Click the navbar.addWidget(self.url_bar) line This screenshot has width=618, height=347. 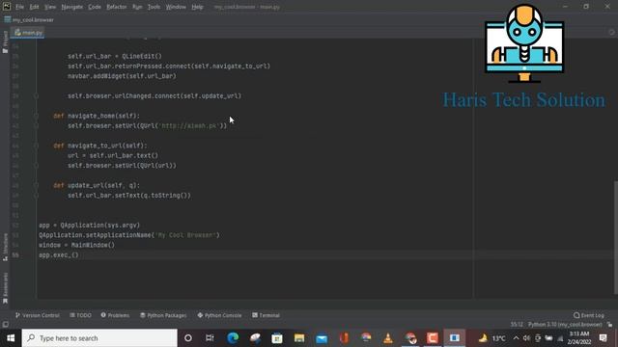click(122, 76)
